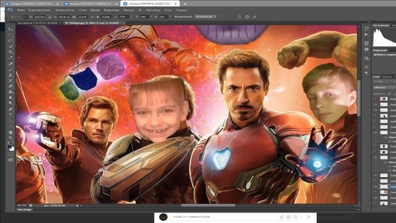Select the Crop tool
Viewport: 396px width, 223px height.
(11, 52)
